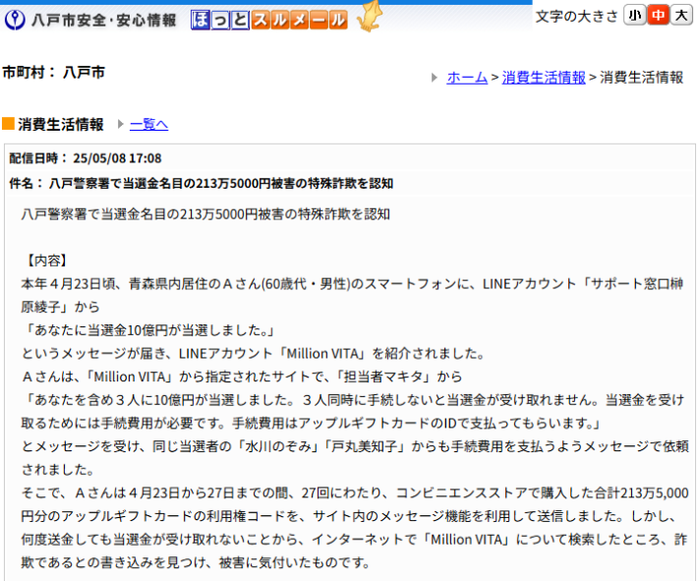Open the ほっとスルメール banner logo

pyautogui.click(x=269, y=20)
